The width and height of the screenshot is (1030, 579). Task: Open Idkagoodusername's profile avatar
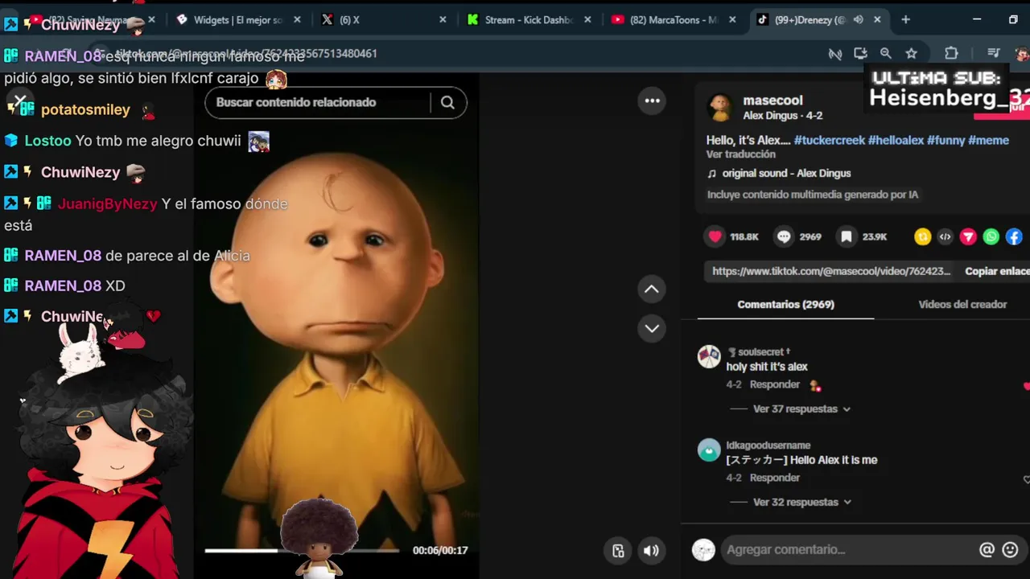click(709, 450)
